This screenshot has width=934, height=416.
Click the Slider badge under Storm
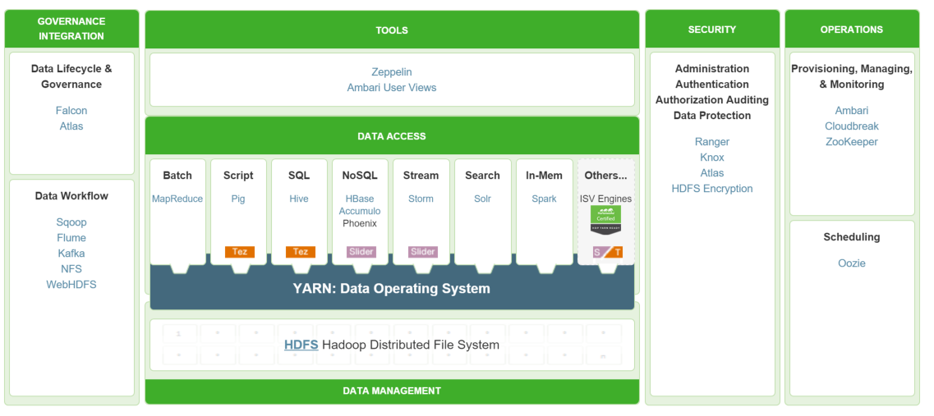422,252
